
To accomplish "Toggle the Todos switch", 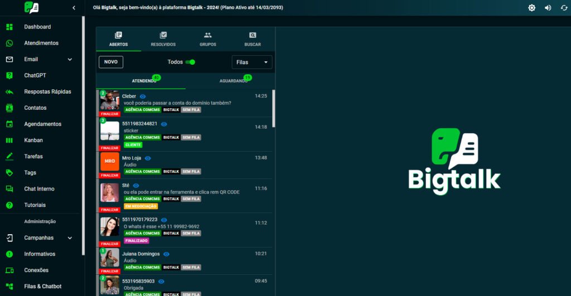I will coord(190,62).
